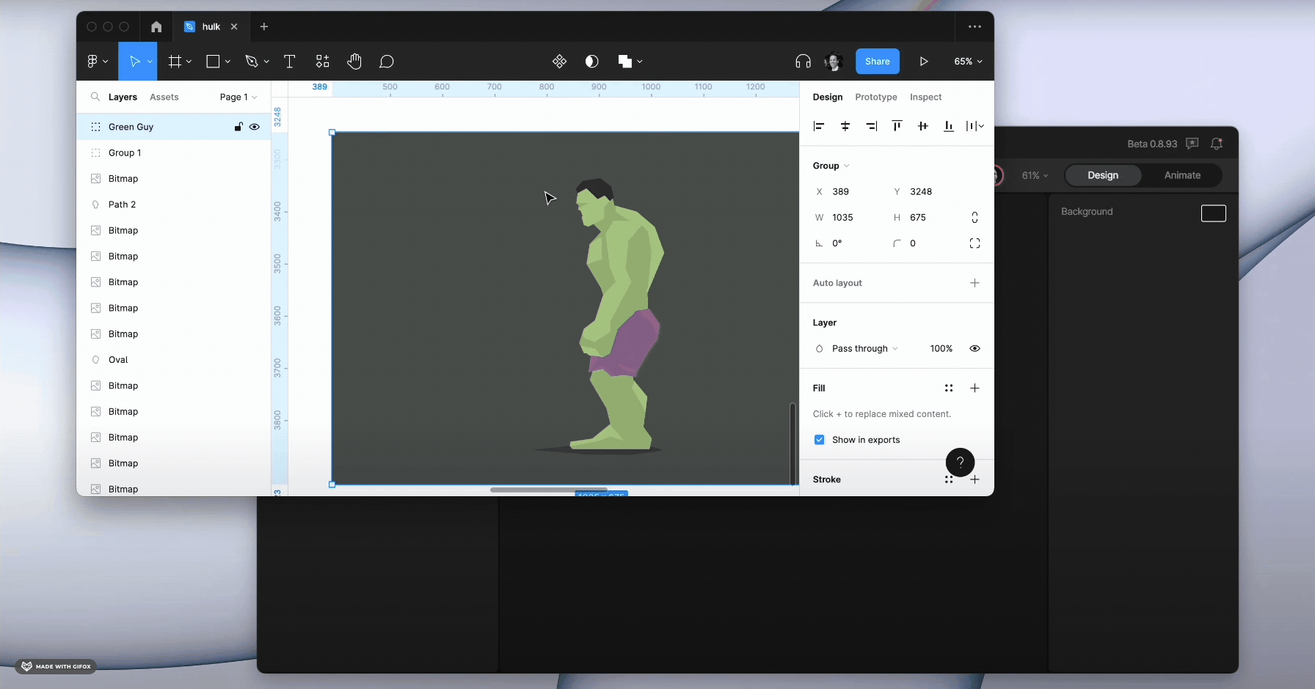1315x689 pixels.
Task: Select the Rectangle shape tool
Action: pyautogui.click(x=213, y=62)
